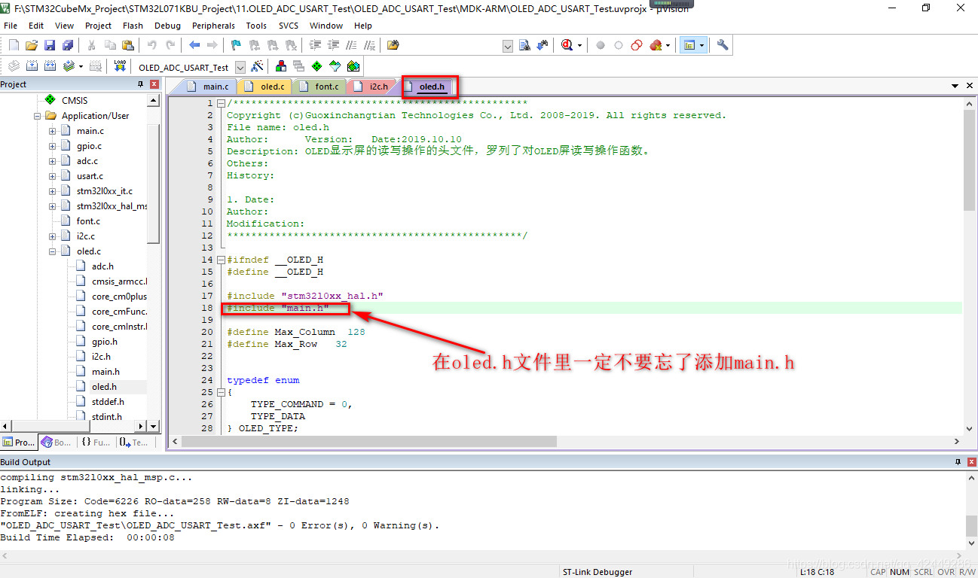Open the Pack Installer icon
This screenshot has height=578, width=978.
[353, 66]
